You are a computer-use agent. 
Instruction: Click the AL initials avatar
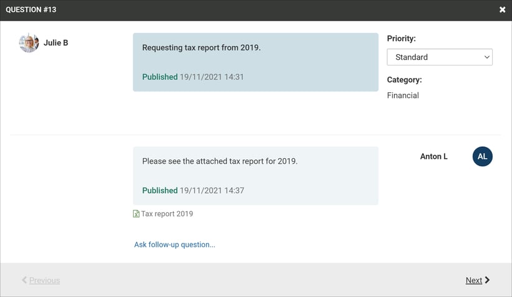click(x=482, y=157)
